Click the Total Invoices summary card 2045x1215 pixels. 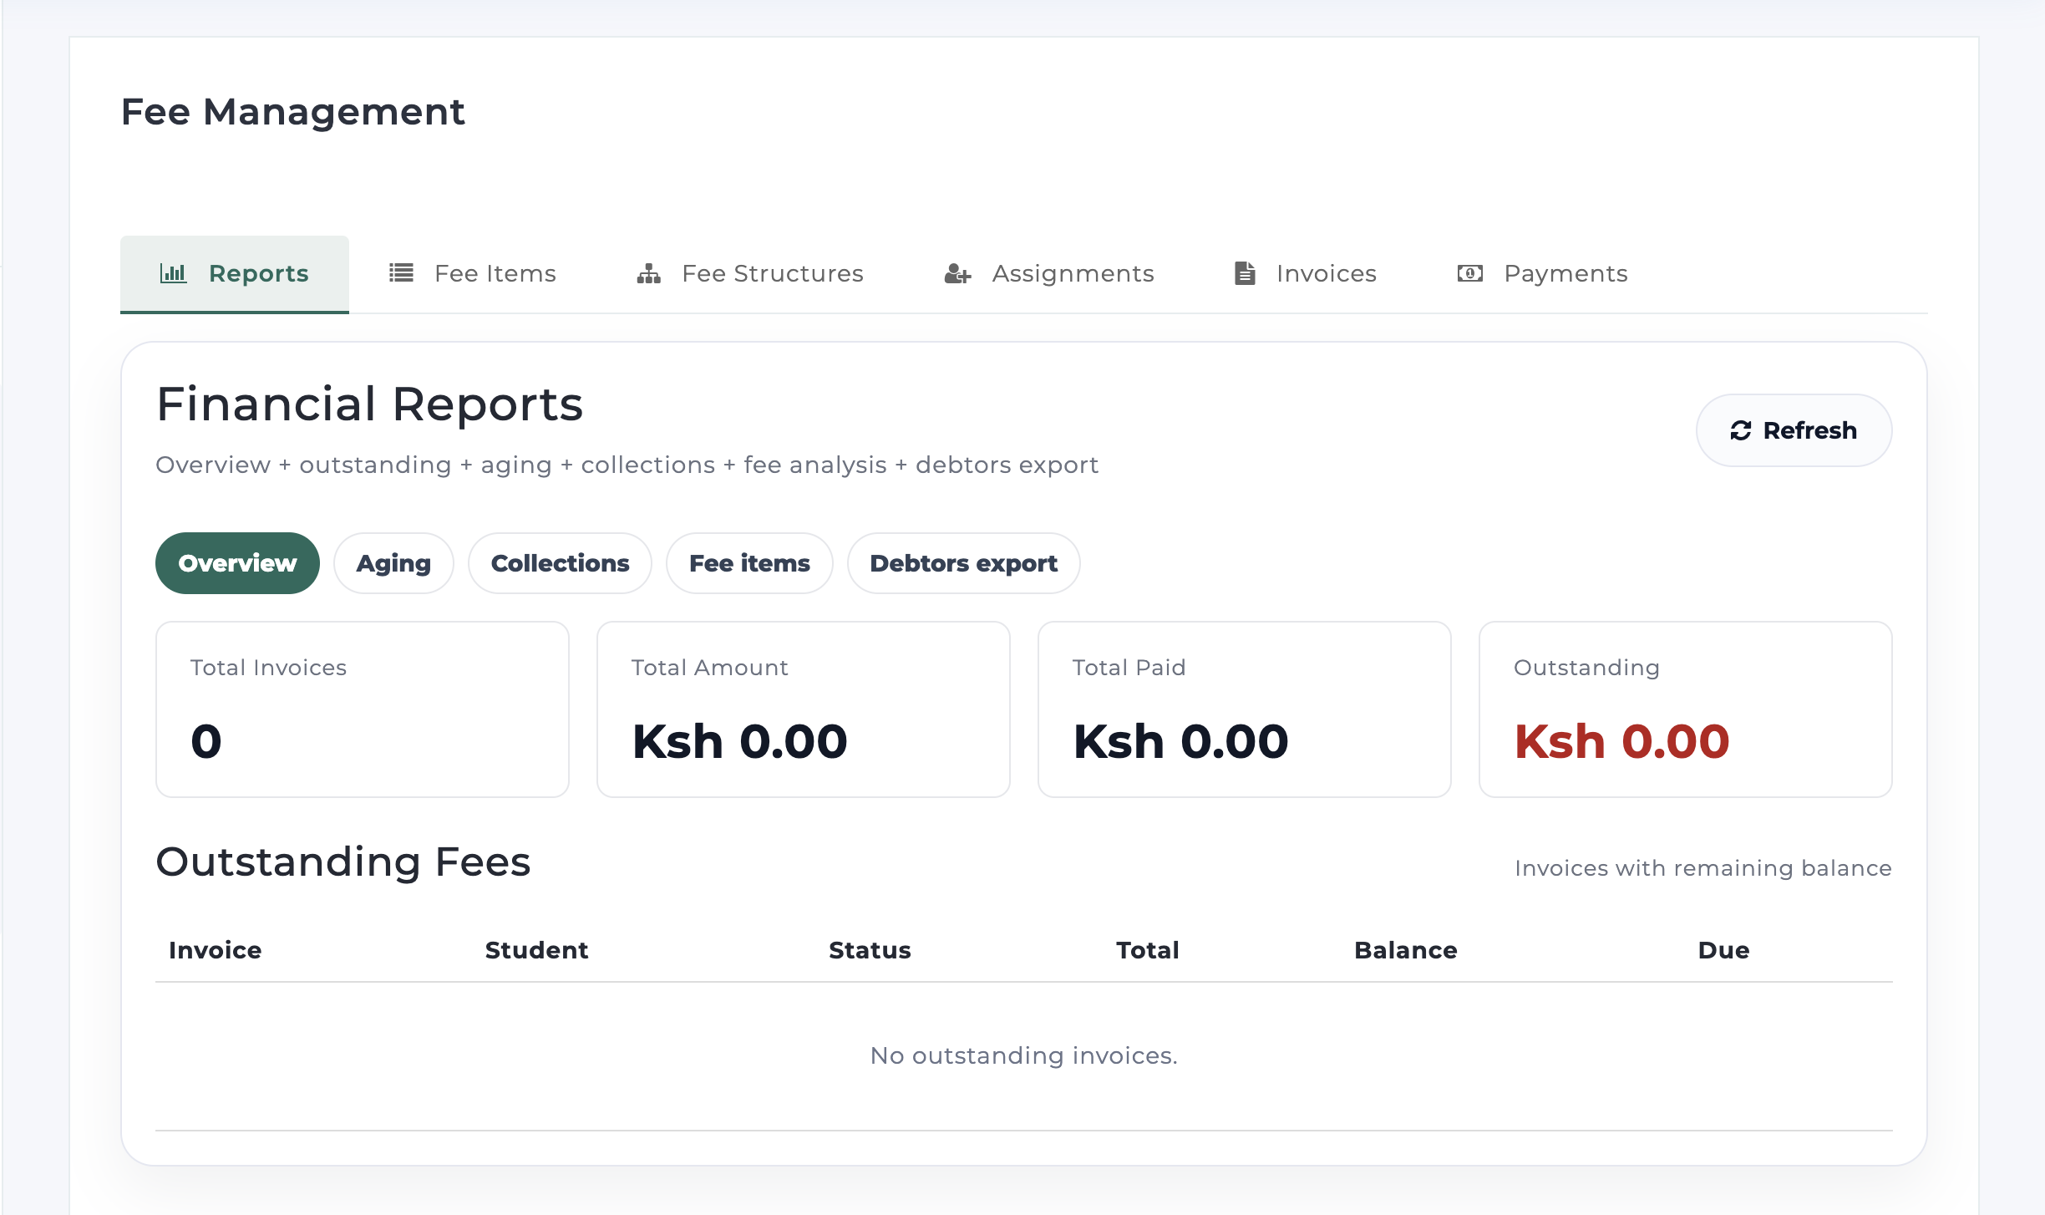362,709
